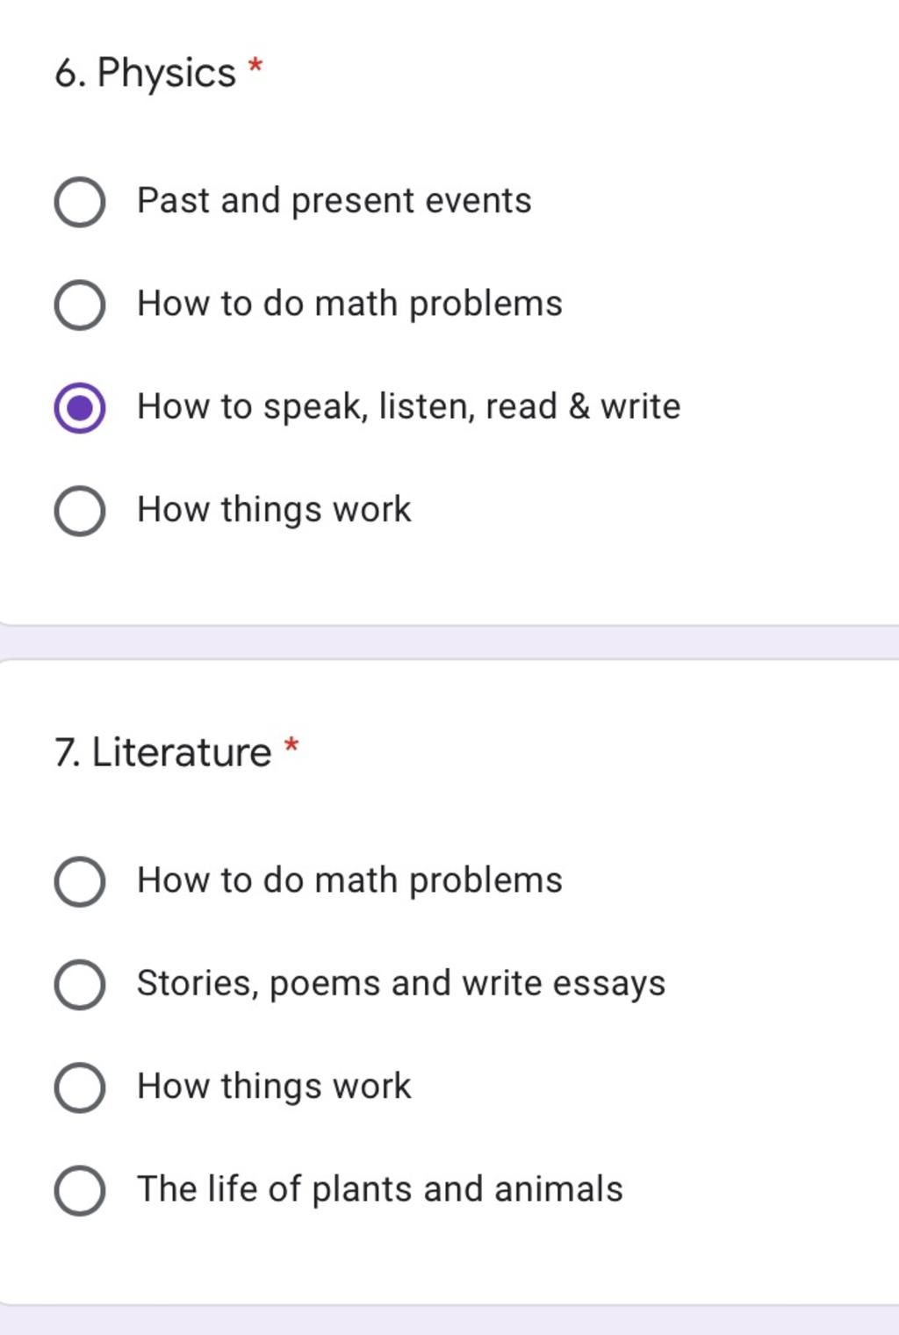Viewport: 899px width, 1335px height.
Task: Click the 'Past and present events' label text
Action: pos(334,201)
